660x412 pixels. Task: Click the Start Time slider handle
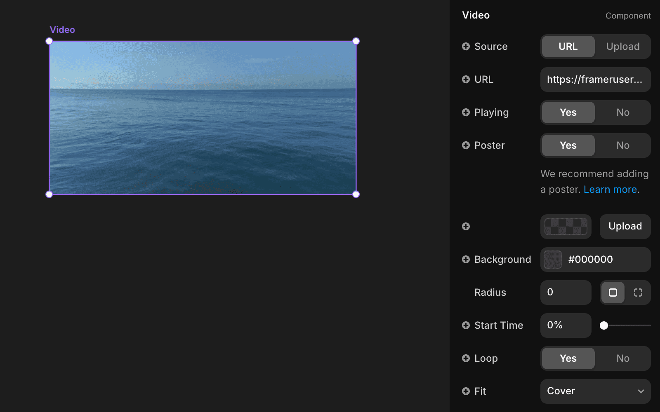pyautogui.click(x=604, y=325)
